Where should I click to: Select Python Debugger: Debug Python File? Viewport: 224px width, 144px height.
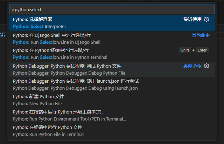112,69
